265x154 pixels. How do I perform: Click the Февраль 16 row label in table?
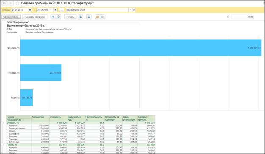[13, 123]
